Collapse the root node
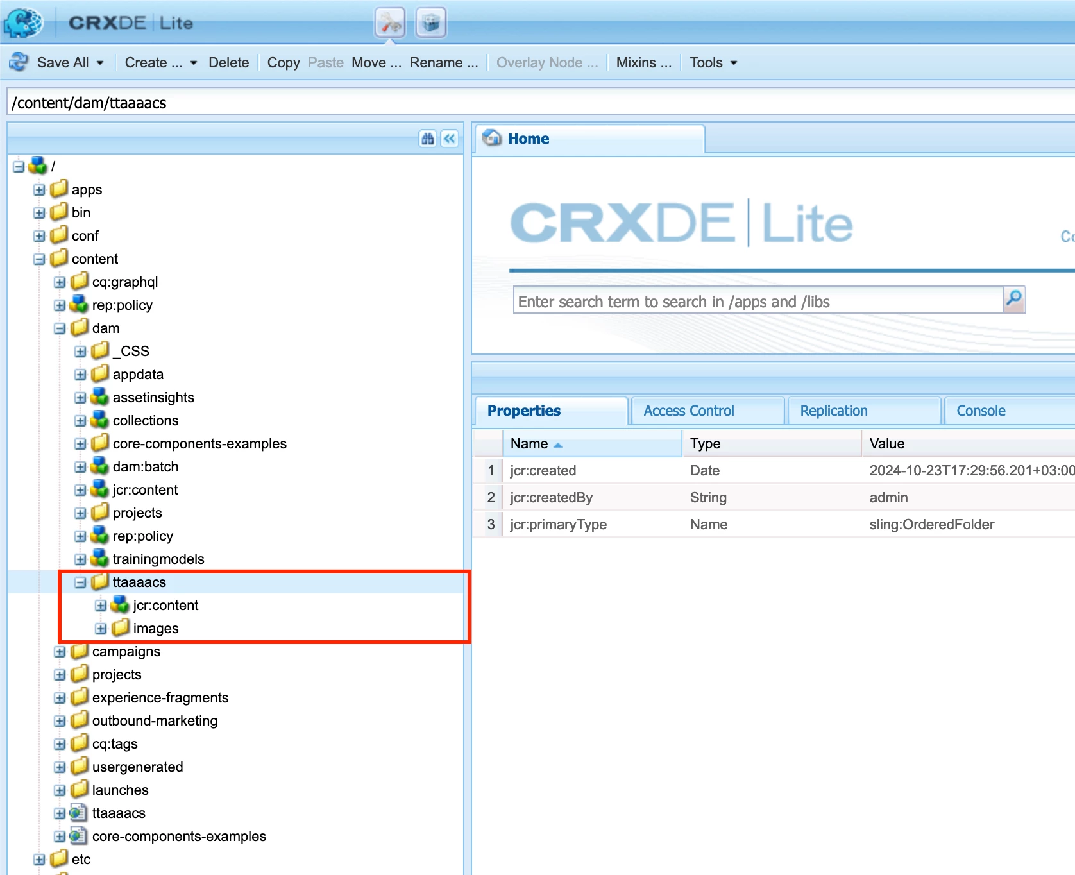The image size is (1075, 875). coord(19,167)
